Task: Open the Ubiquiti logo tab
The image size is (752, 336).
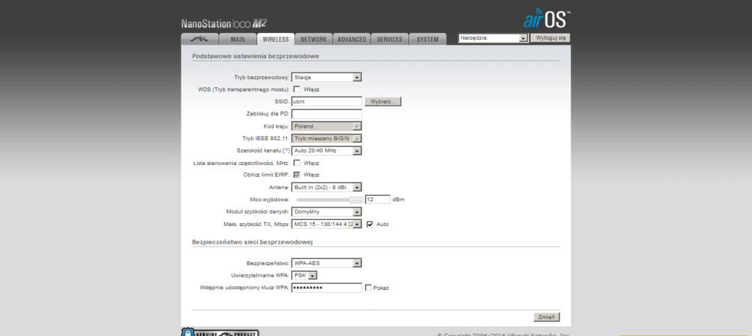Action: pyautogui.click(x=195, y=39)
